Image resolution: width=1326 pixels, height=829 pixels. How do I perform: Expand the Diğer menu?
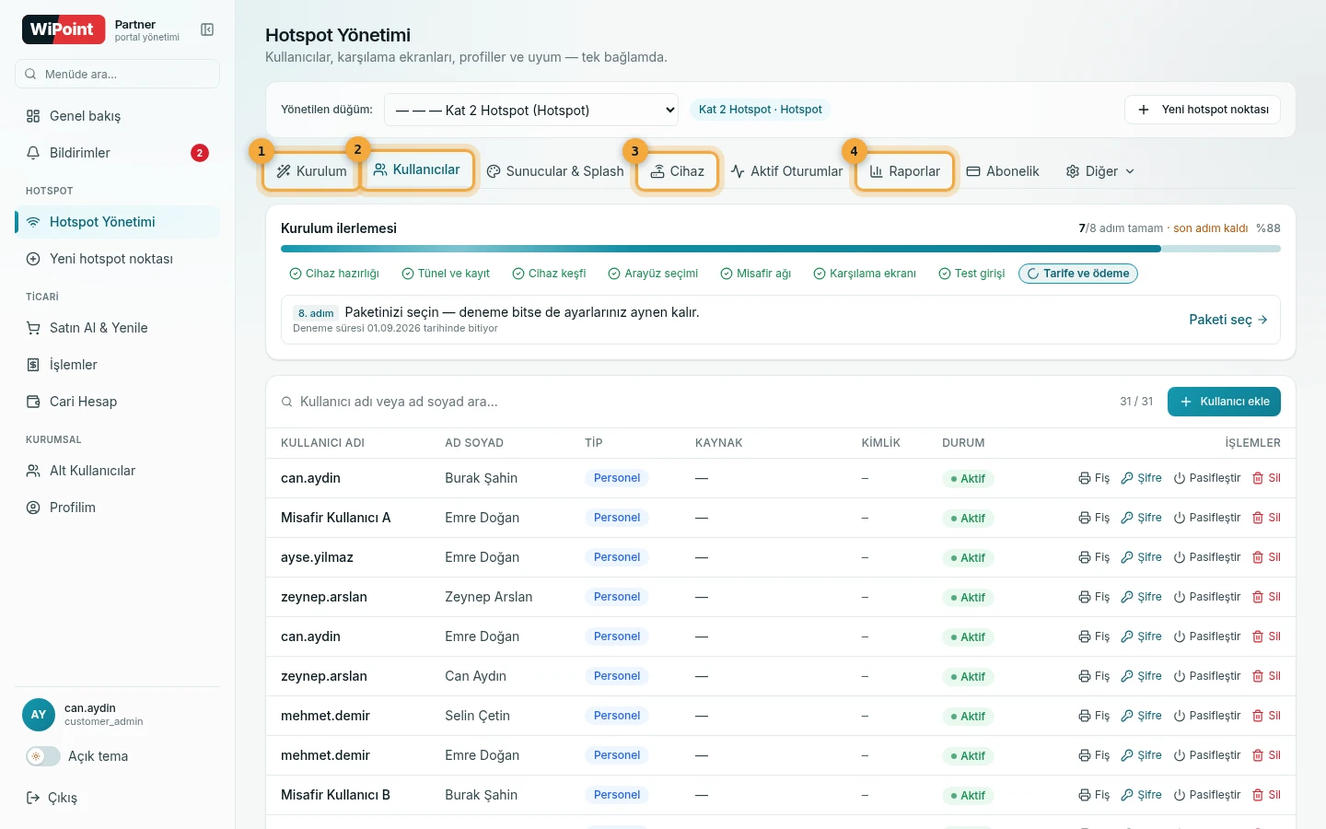pyautogui.click(x=1100, y=171)
